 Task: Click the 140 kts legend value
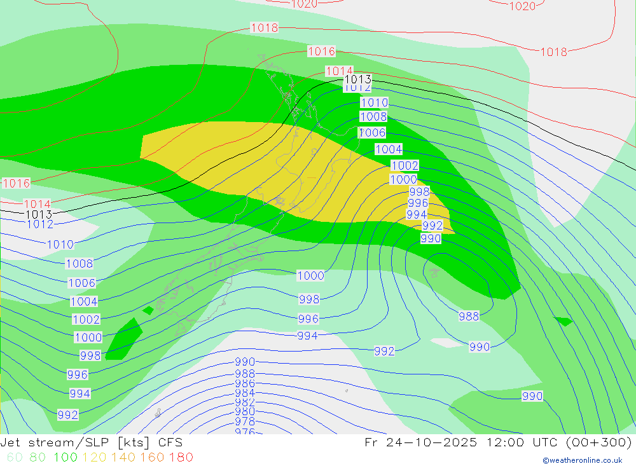coord(123,457)
